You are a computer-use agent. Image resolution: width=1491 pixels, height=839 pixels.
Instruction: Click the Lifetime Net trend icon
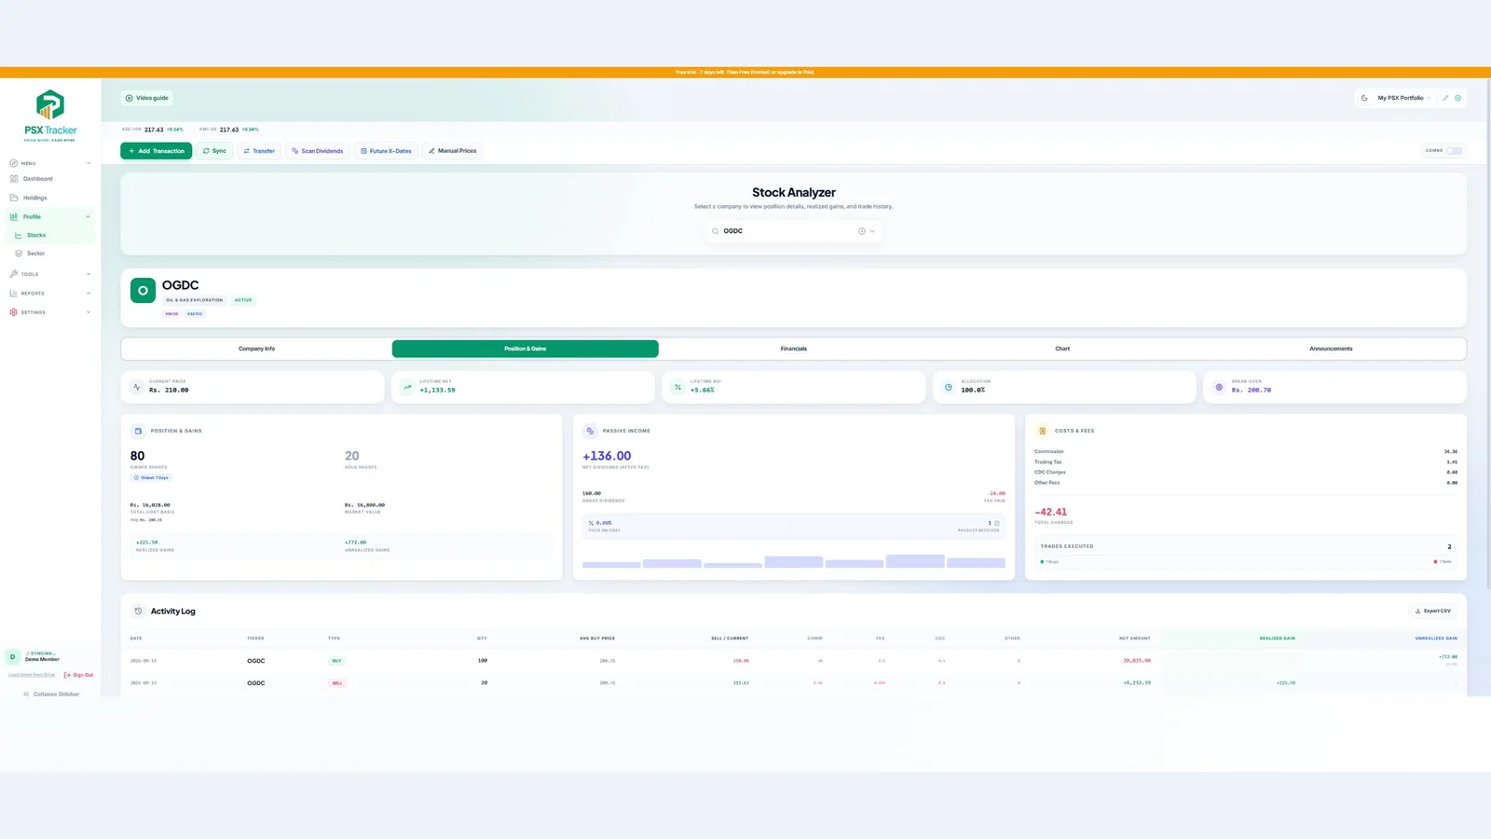[407, 387]
